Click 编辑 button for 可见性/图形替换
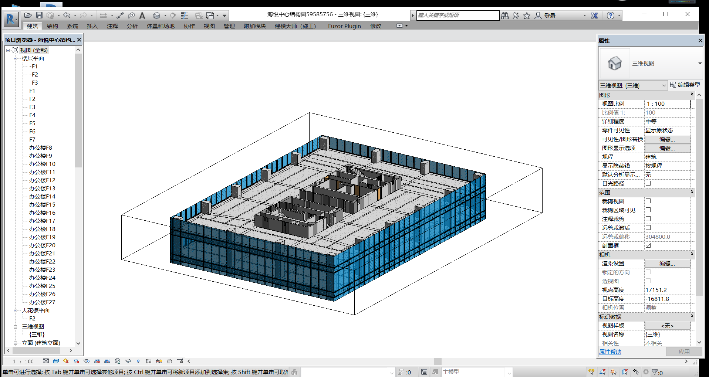This screenshot has height=377, width=709. coord(667,139)
